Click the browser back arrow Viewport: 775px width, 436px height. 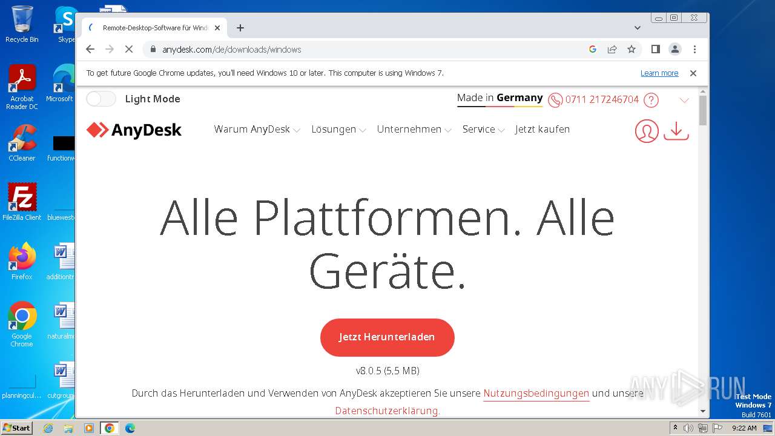click(90, 49)
